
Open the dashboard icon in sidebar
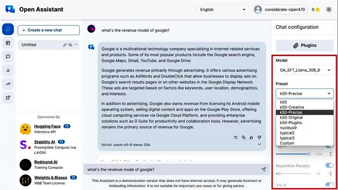click(x=8, y=43)
